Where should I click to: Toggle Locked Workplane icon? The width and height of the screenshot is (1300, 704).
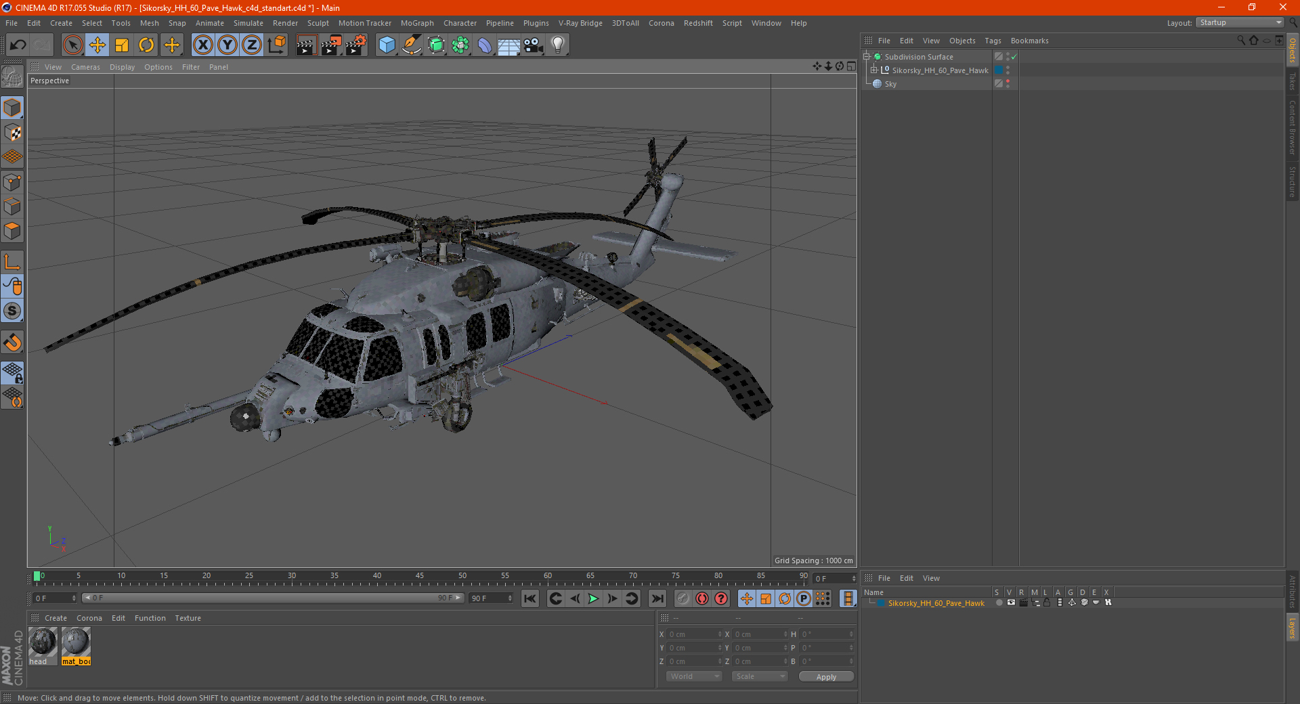click(x=12, y=373)
